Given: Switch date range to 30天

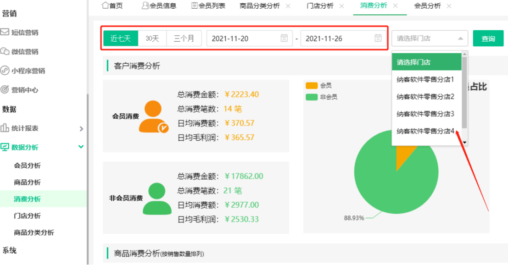Looking at the screenshot, I should [x=152, y=39].
